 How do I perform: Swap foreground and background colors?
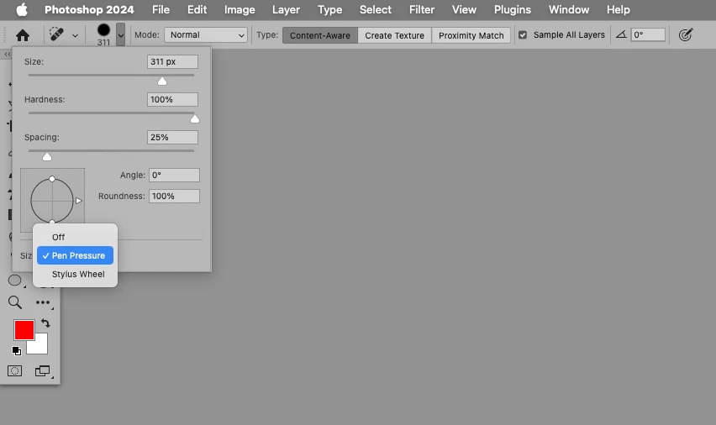45,323
